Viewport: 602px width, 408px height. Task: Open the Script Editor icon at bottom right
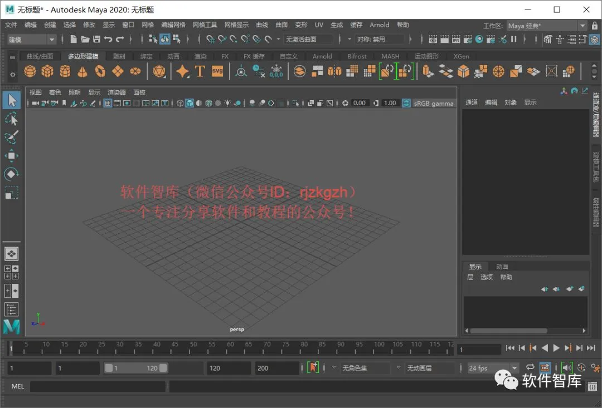click(x=591, y=386)
